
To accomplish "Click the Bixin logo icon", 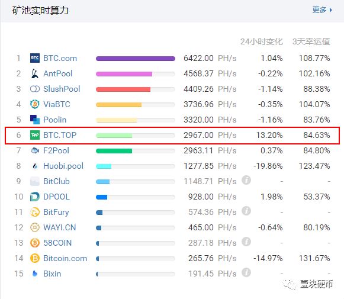I will (x=35, y=274).
